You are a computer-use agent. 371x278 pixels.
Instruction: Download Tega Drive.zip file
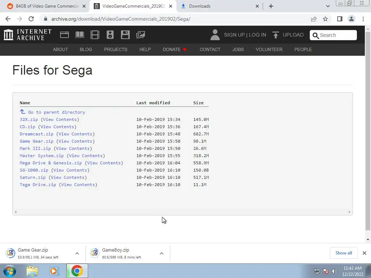coord(38,185)
